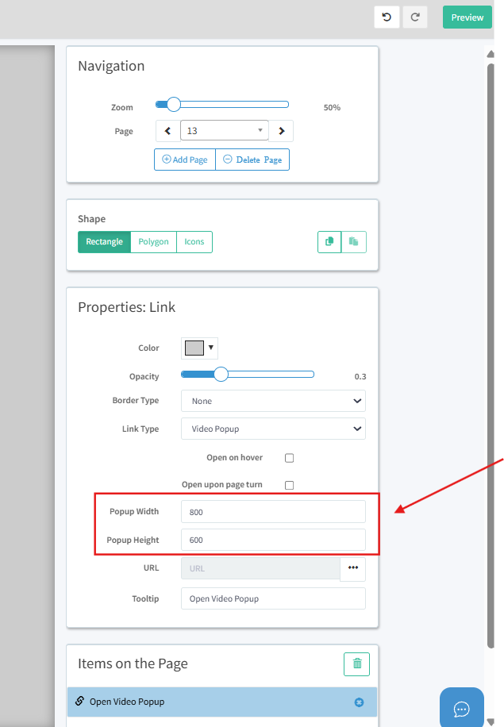Open the Color swatch picker
Screen dimensions: 504x727
point(199,348)
